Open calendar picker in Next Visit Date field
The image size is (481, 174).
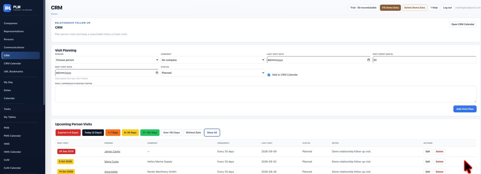(157, 73)
